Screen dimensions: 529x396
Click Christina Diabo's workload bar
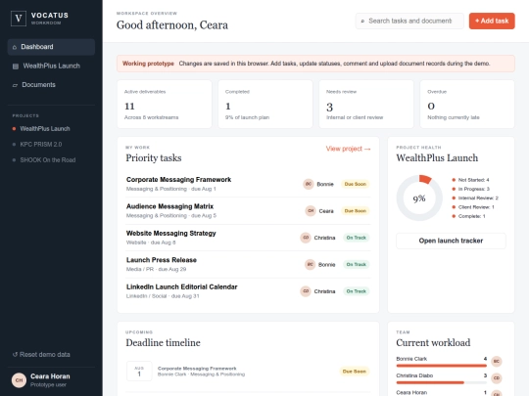441,382
